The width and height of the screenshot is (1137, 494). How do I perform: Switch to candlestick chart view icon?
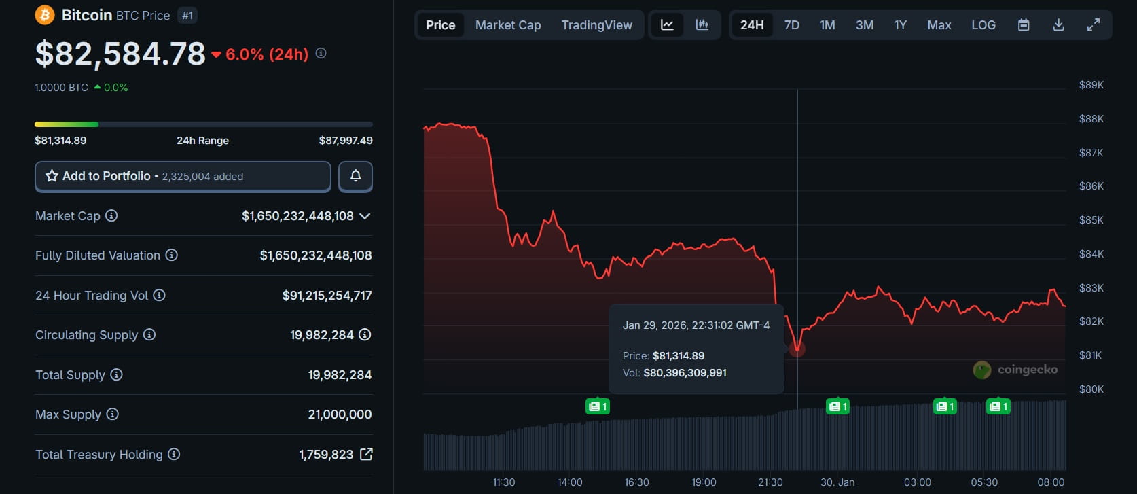[x=702, y=25]
